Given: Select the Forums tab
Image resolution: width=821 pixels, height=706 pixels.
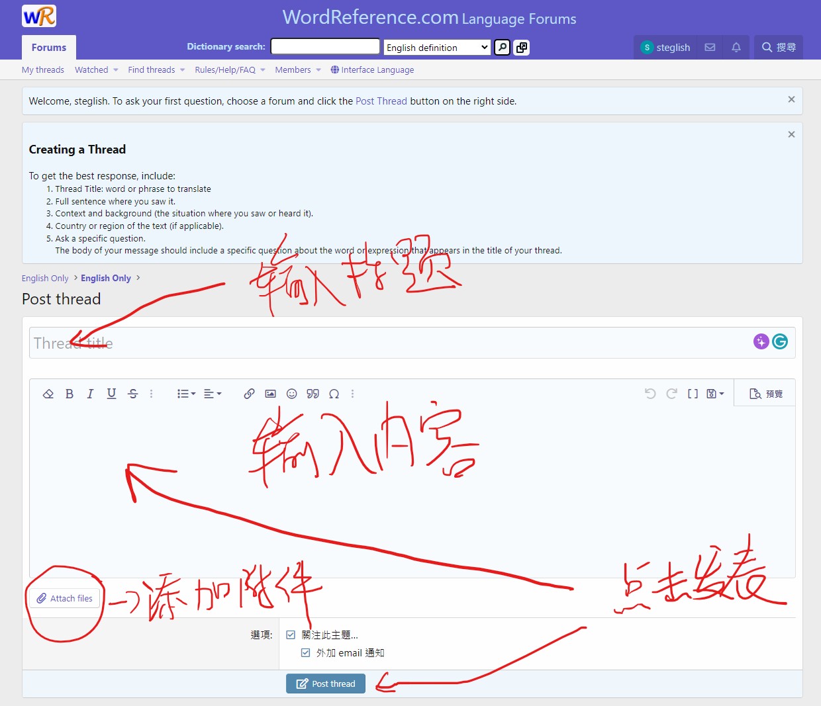Looking at the screenshot, I should [x=49, y=48].
